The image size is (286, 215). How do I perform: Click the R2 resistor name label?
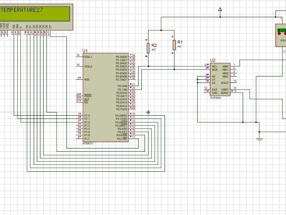154,46
